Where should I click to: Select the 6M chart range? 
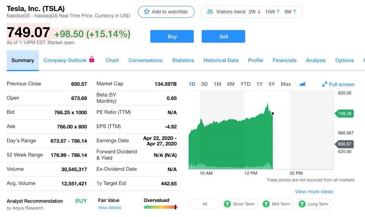231,84
